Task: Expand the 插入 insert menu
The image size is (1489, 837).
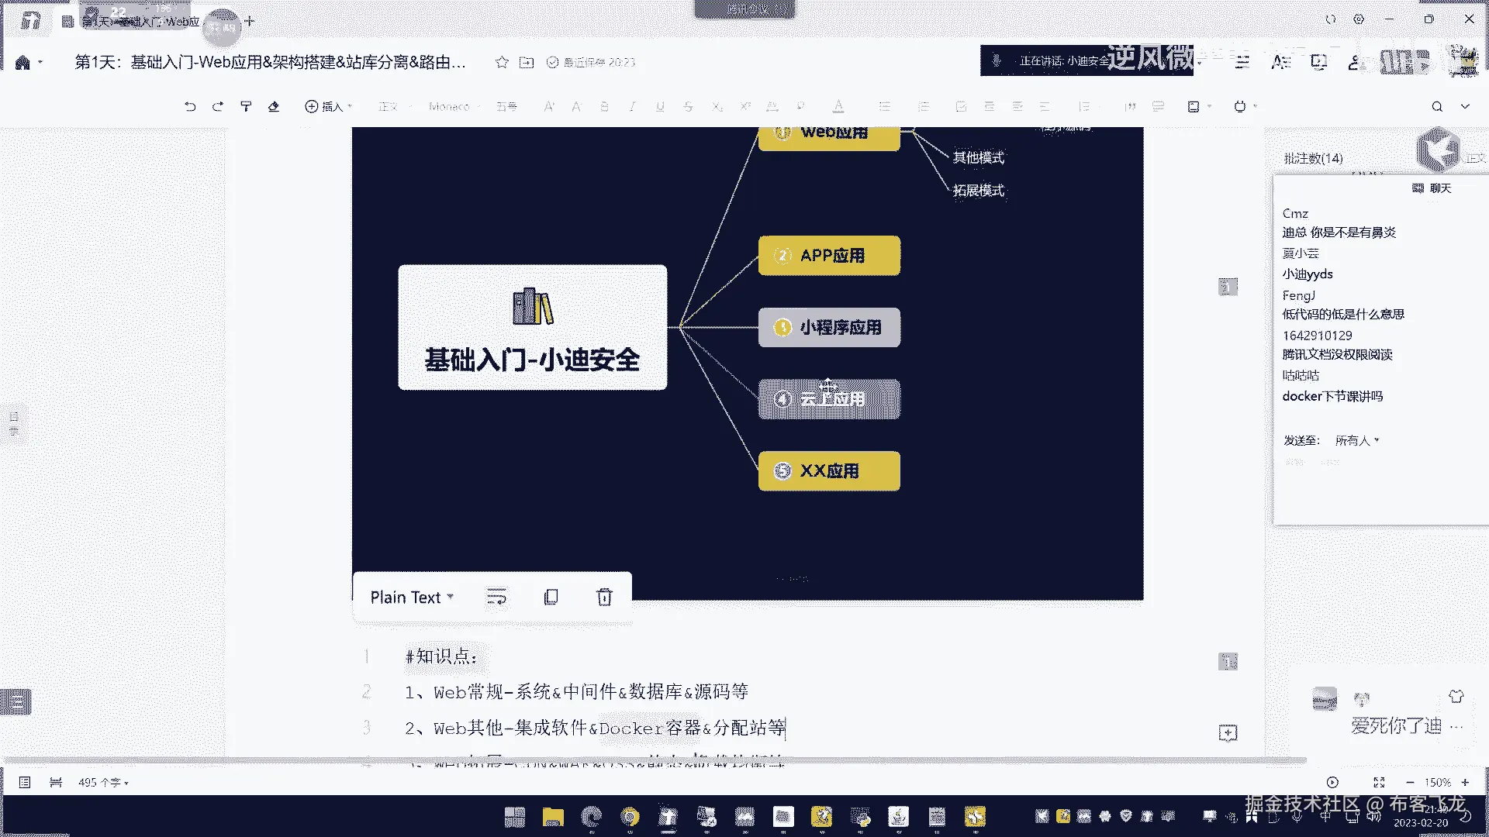Action: pos(328,106)
